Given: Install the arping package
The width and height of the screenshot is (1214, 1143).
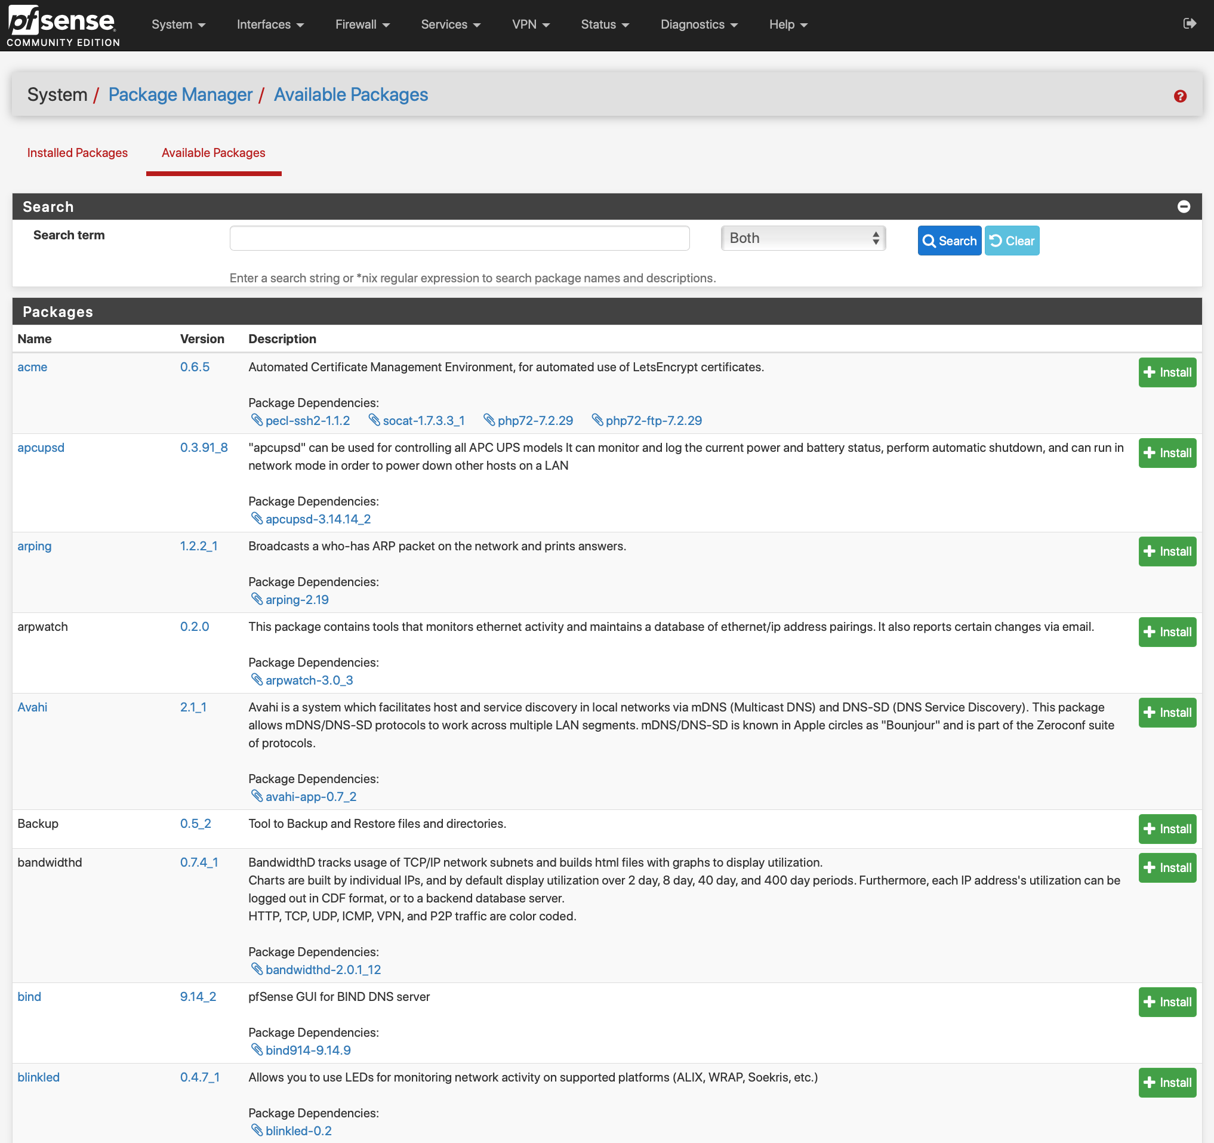Looking at the screenshot, I should [x=1167, y=552].
